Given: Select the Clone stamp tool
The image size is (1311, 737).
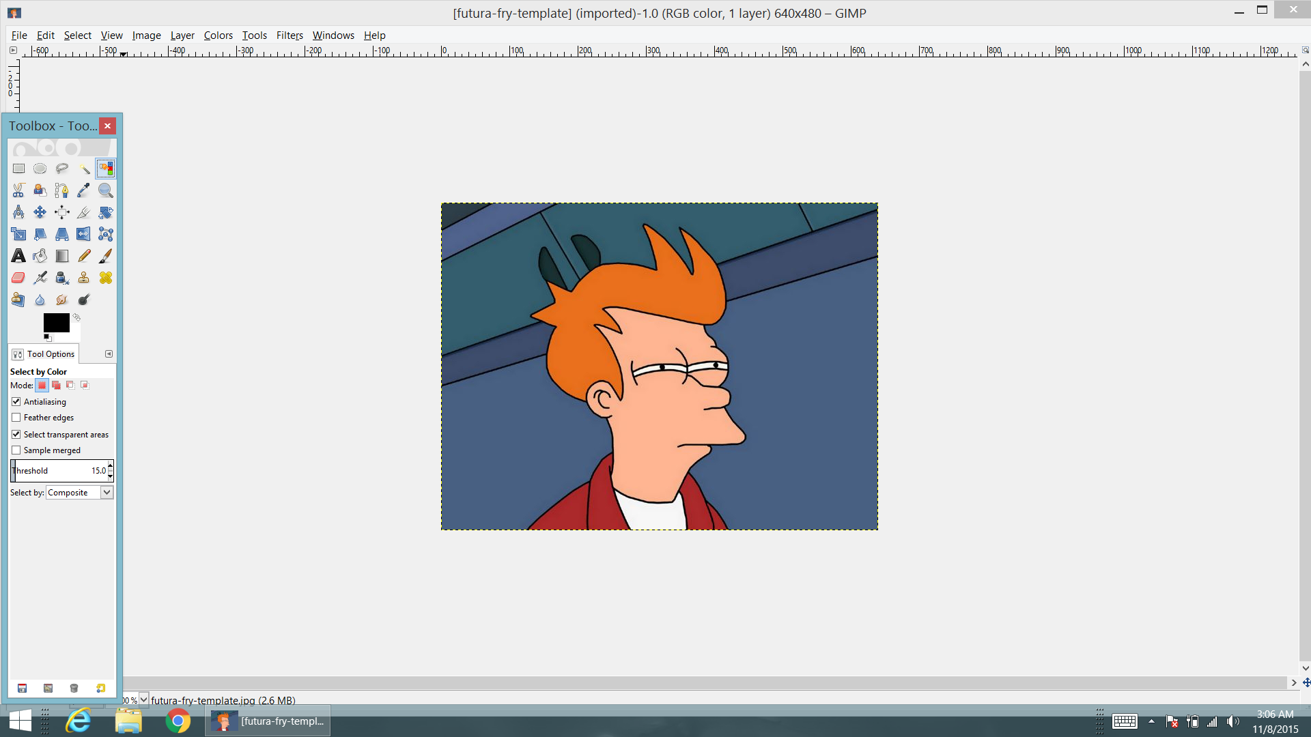Looking at the screenshot, I should [84, 278].
